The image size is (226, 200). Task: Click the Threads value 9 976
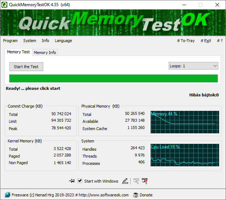pos(140,155)
